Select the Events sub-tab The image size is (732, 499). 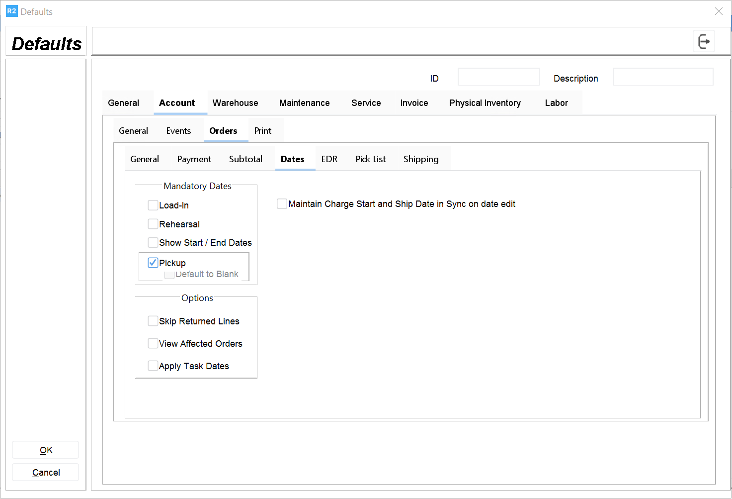[178, 131]
